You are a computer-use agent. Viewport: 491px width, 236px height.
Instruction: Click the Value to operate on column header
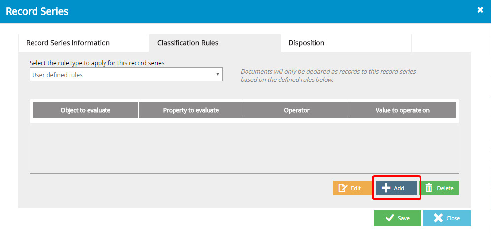pos(402,110)
